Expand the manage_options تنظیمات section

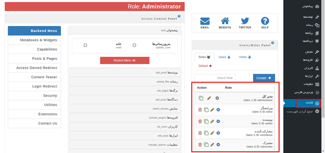124,145
